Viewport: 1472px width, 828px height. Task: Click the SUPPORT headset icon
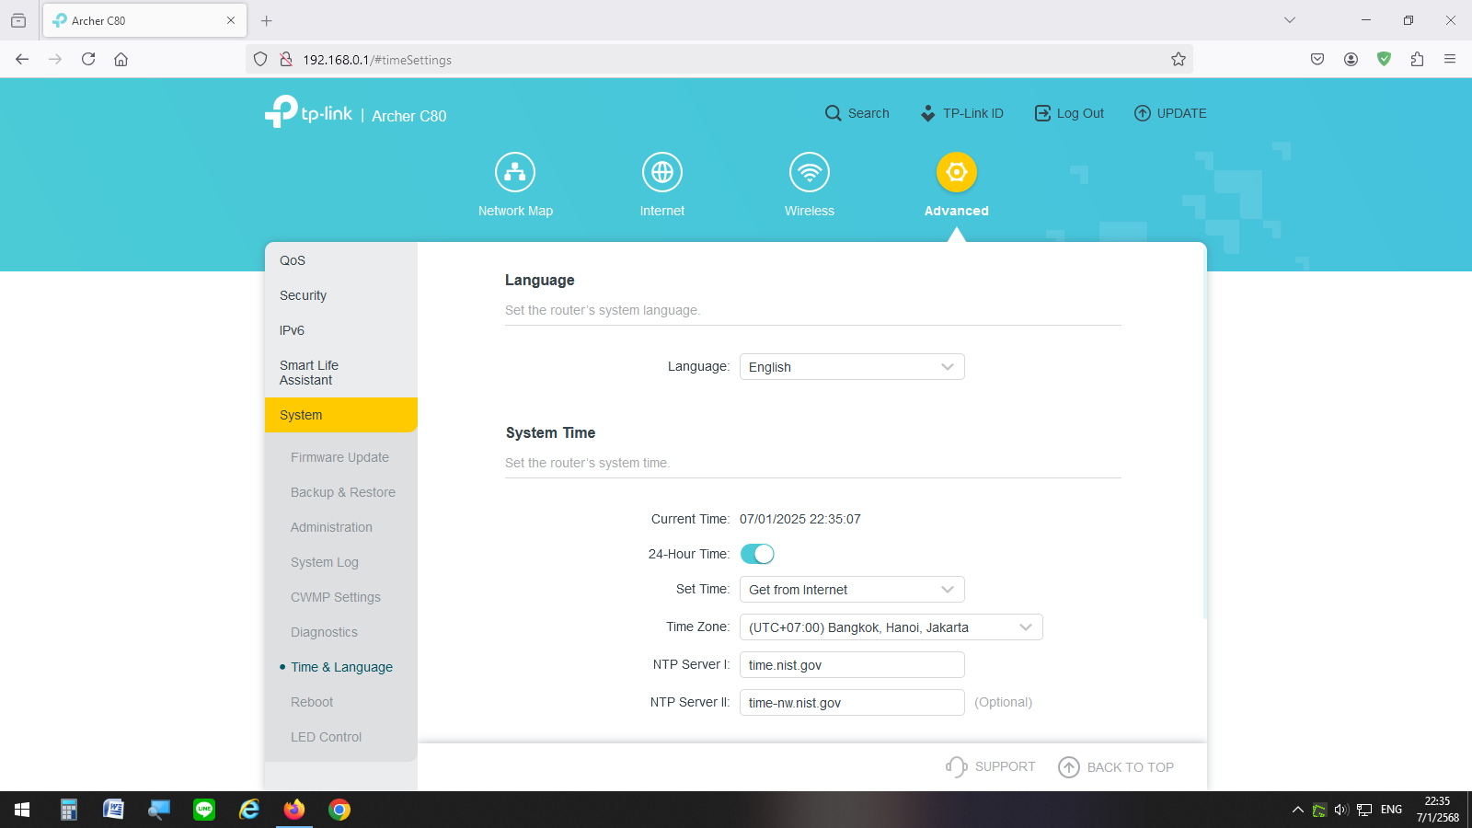point(956,766)
